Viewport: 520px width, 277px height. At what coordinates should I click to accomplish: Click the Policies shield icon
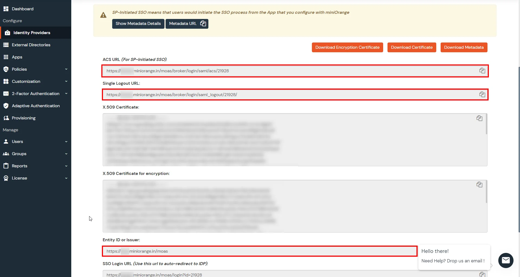pos(6,69)
